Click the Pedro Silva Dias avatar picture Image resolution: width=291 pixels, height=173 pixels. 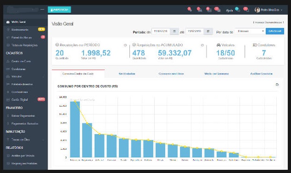[x=257, y=10]
